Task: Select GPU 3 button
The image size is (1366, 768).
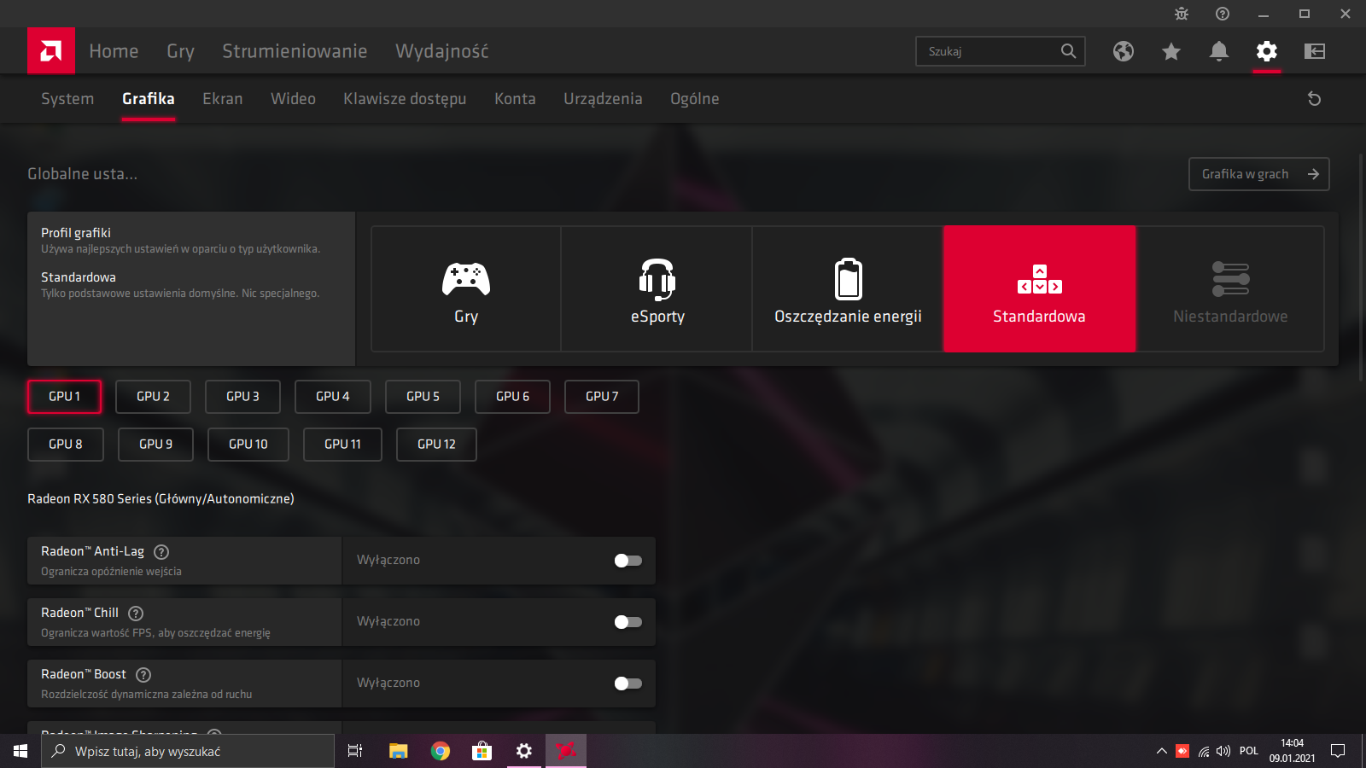Action: 242,397
